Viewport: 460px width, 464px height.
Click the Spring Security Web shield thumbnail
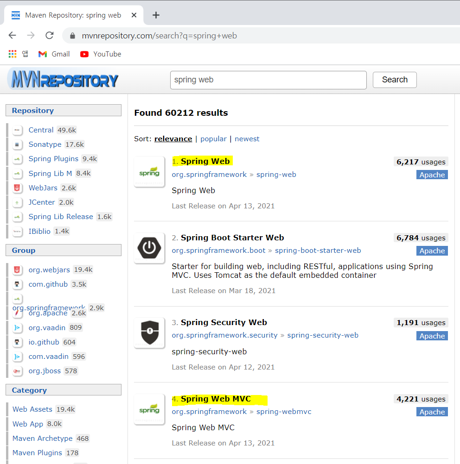click(149, 332)
